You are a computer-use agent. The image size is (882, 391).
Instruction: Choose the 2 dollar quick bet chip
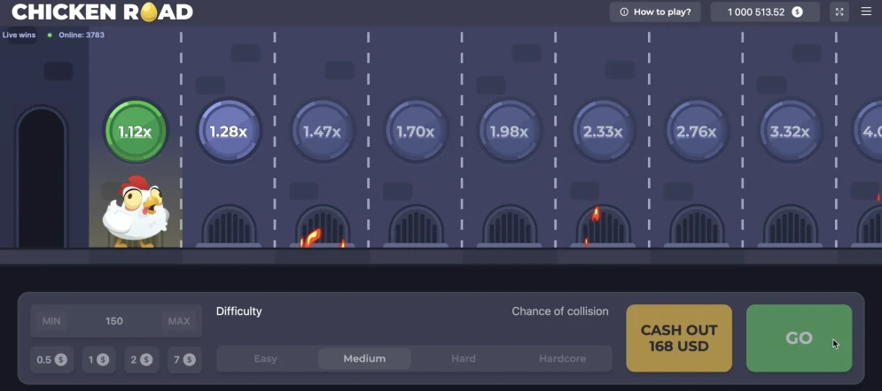141,359
